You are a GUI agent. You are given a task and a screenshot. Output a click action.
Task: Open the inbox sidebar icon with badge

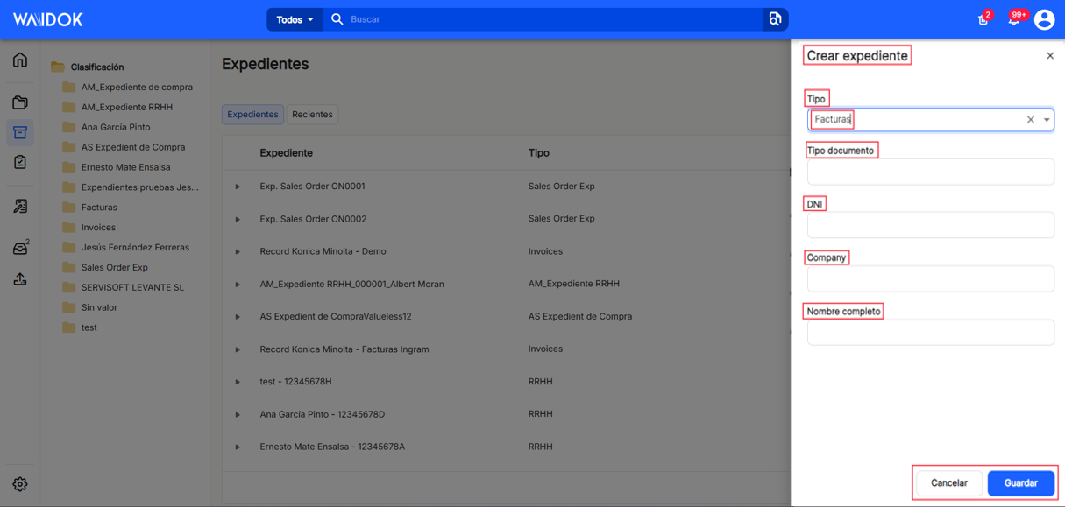pyautogui.click(x=20, y=249)
